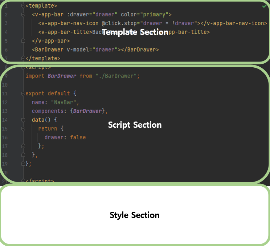Click the fold end marker at </v-app-bar>
Screen dimensions: 270x246
tap(23, 41)
